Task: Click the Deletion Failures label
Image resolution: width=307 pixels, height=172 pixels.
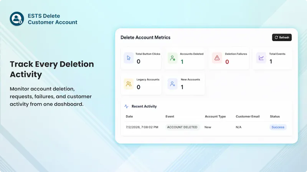Action: [x=236, y=54]
